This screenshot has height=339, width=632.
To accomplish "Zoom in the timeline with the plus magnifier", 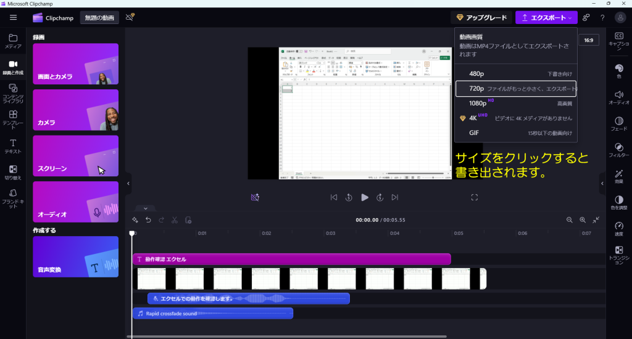I will tap(583, 220).
